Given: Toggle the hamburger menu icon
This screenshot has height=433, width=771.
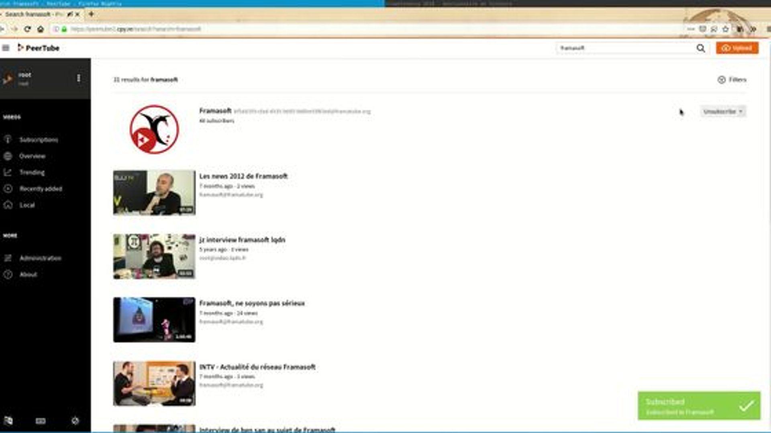Looking at the screenshot, I should coord(6,48).
